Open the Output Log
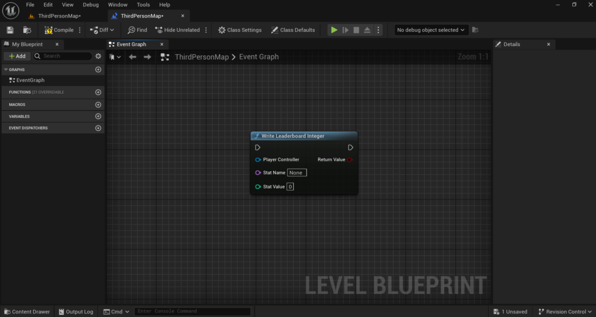Image resolution: width=596 pixels, height=317 pixels. coord(76,312)
